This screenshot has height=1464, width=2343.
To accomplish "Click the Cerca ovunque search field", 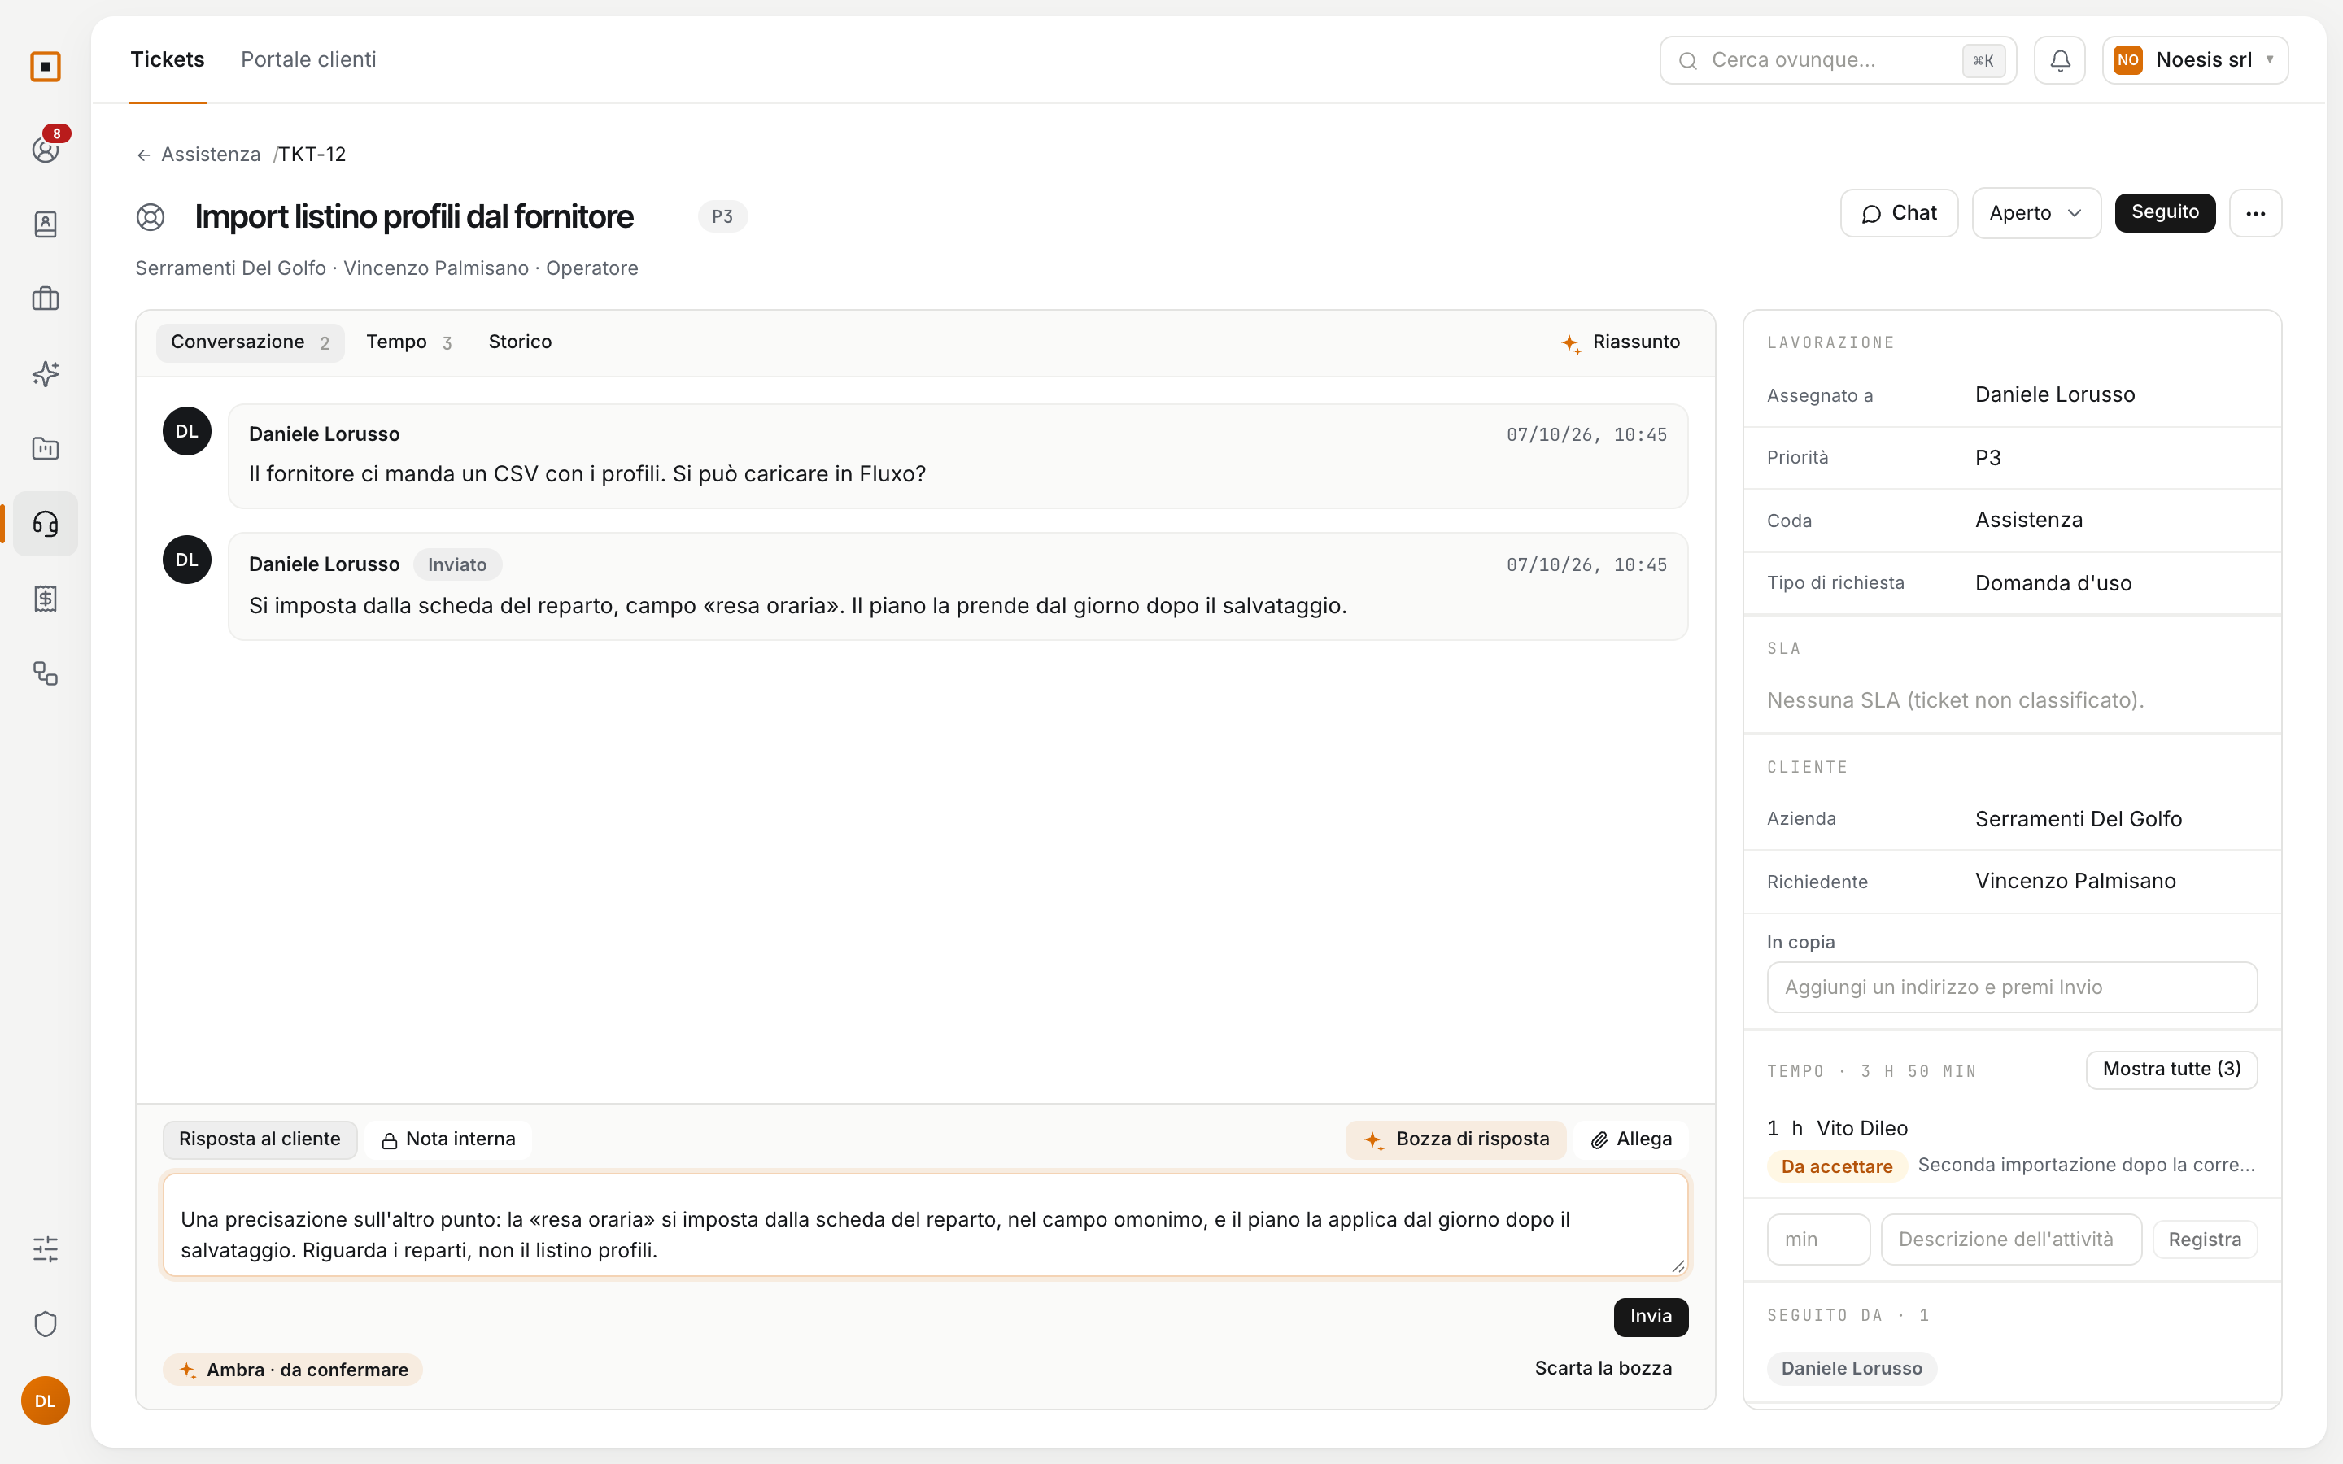I will tap(1838, 60).
